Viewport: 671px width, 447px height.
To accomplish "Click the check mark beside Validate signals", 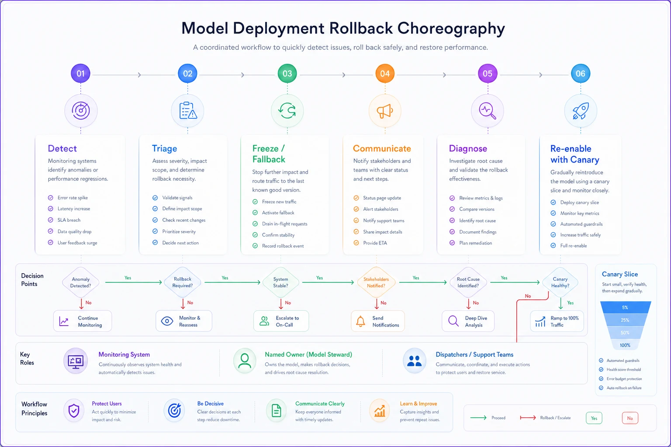I will [x=155, y=198].
